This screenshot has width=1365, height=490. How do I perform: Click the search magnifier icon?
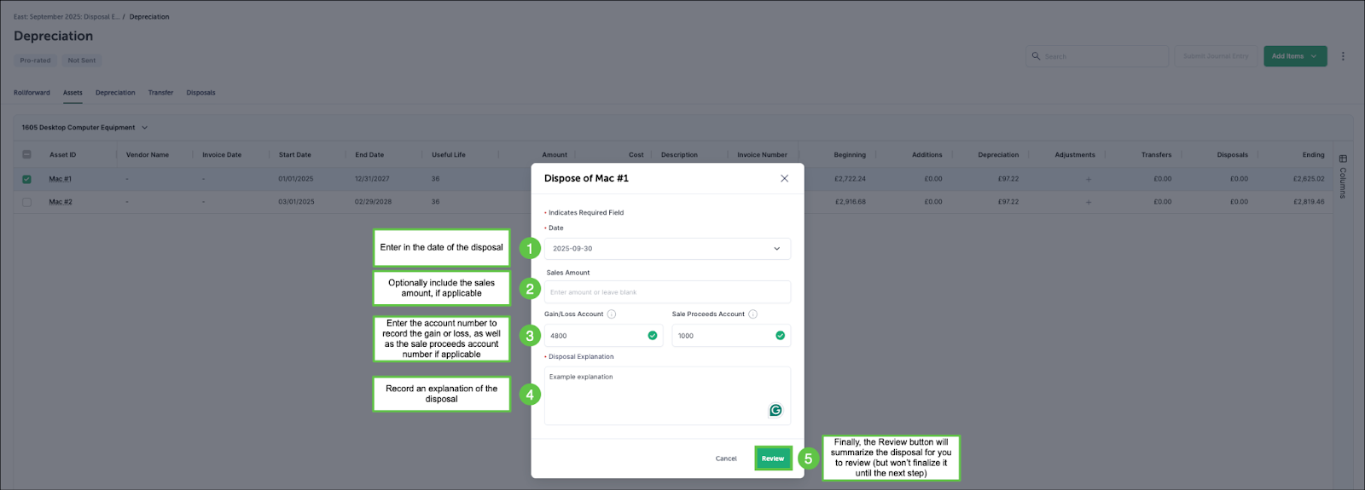click(x=1037, y=56)
